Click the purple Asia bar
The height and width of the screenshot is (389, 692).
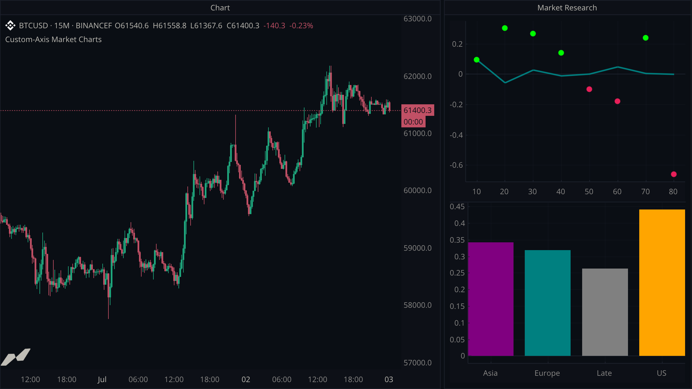[x=491, y=299]
